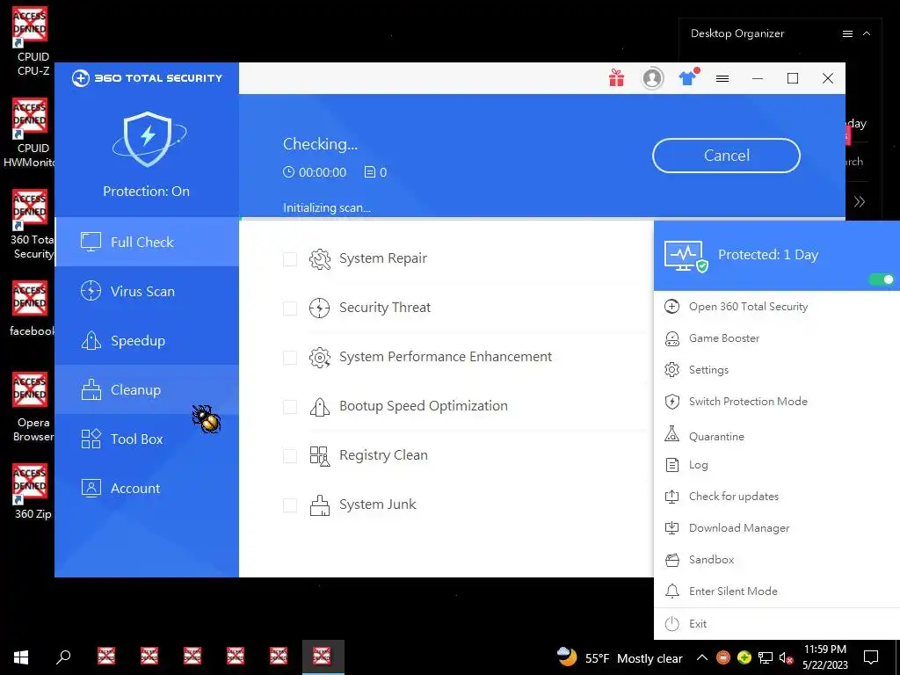The height and width of the screenshot is (675, 900).
Task: Click the Bootup Speed Optimization rocket icon
Action: click(320, 407)
